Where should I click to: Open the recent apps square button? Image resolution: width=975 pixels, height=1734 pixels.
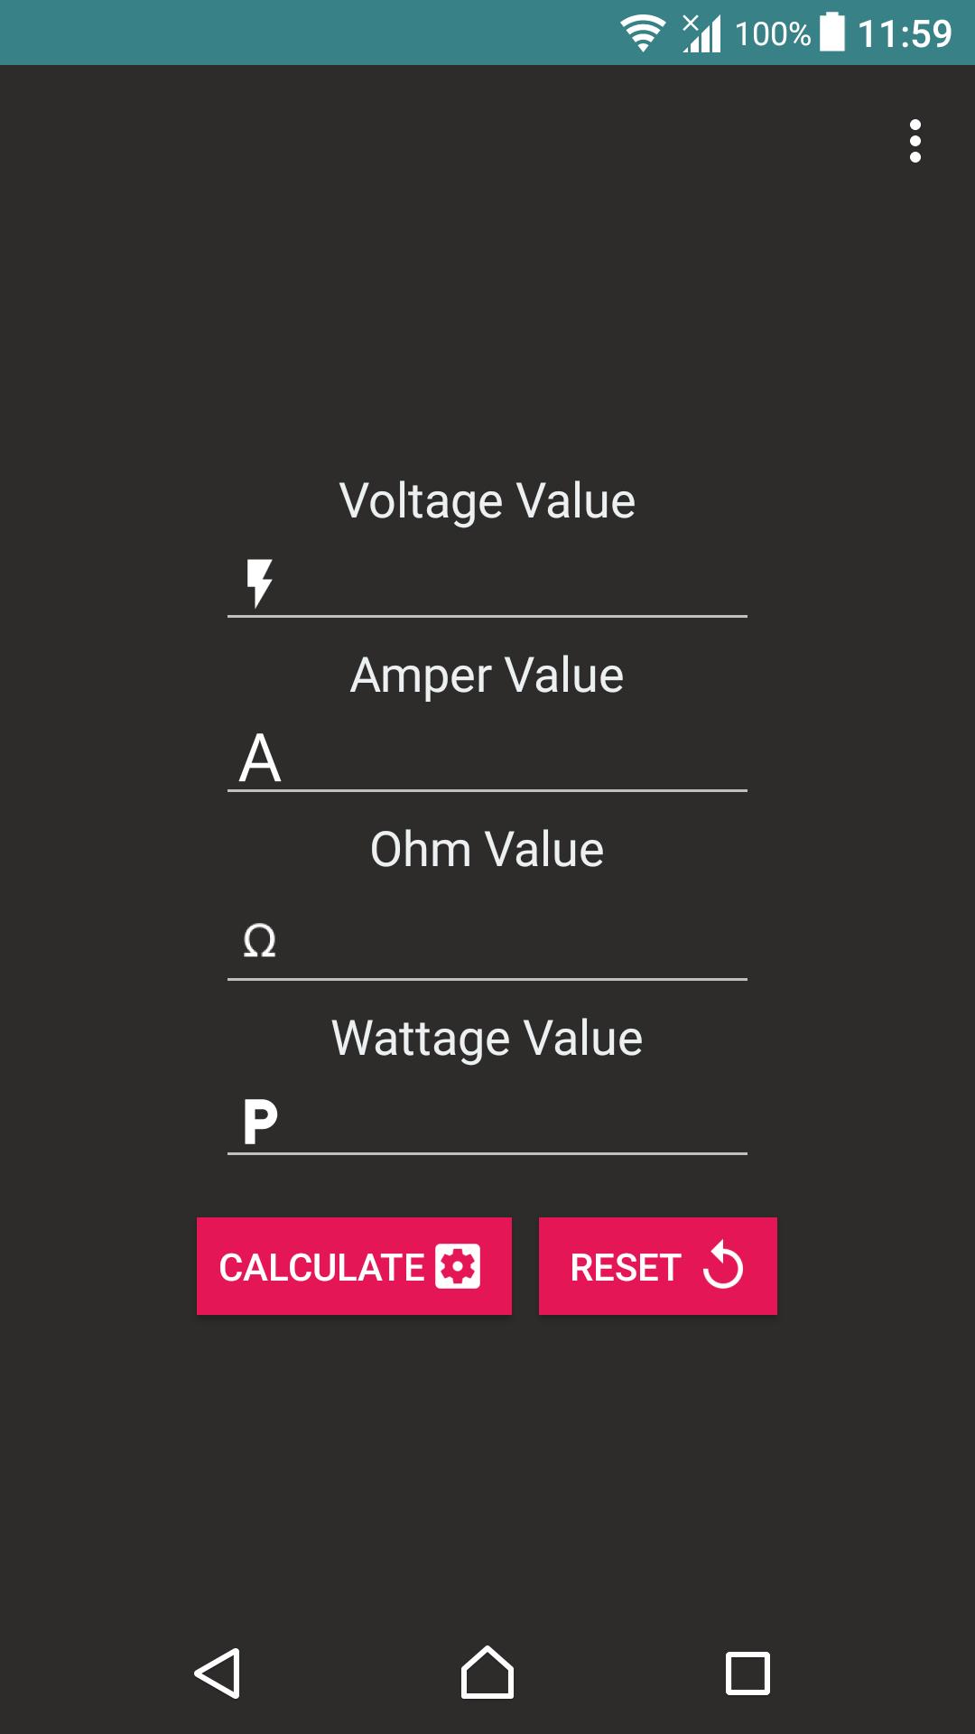pos(747,1673)
